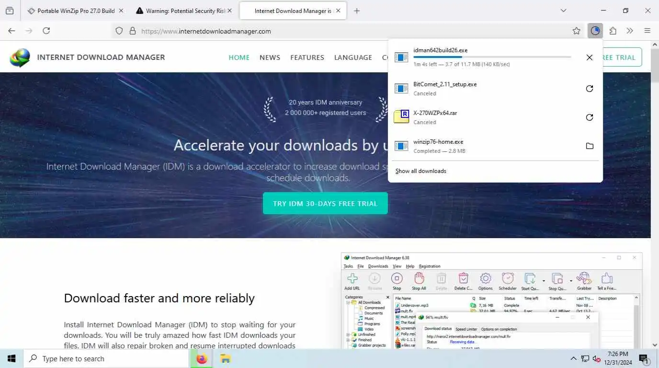
Task: Select the Internet Download Manager tab
Action: point(293,11)
